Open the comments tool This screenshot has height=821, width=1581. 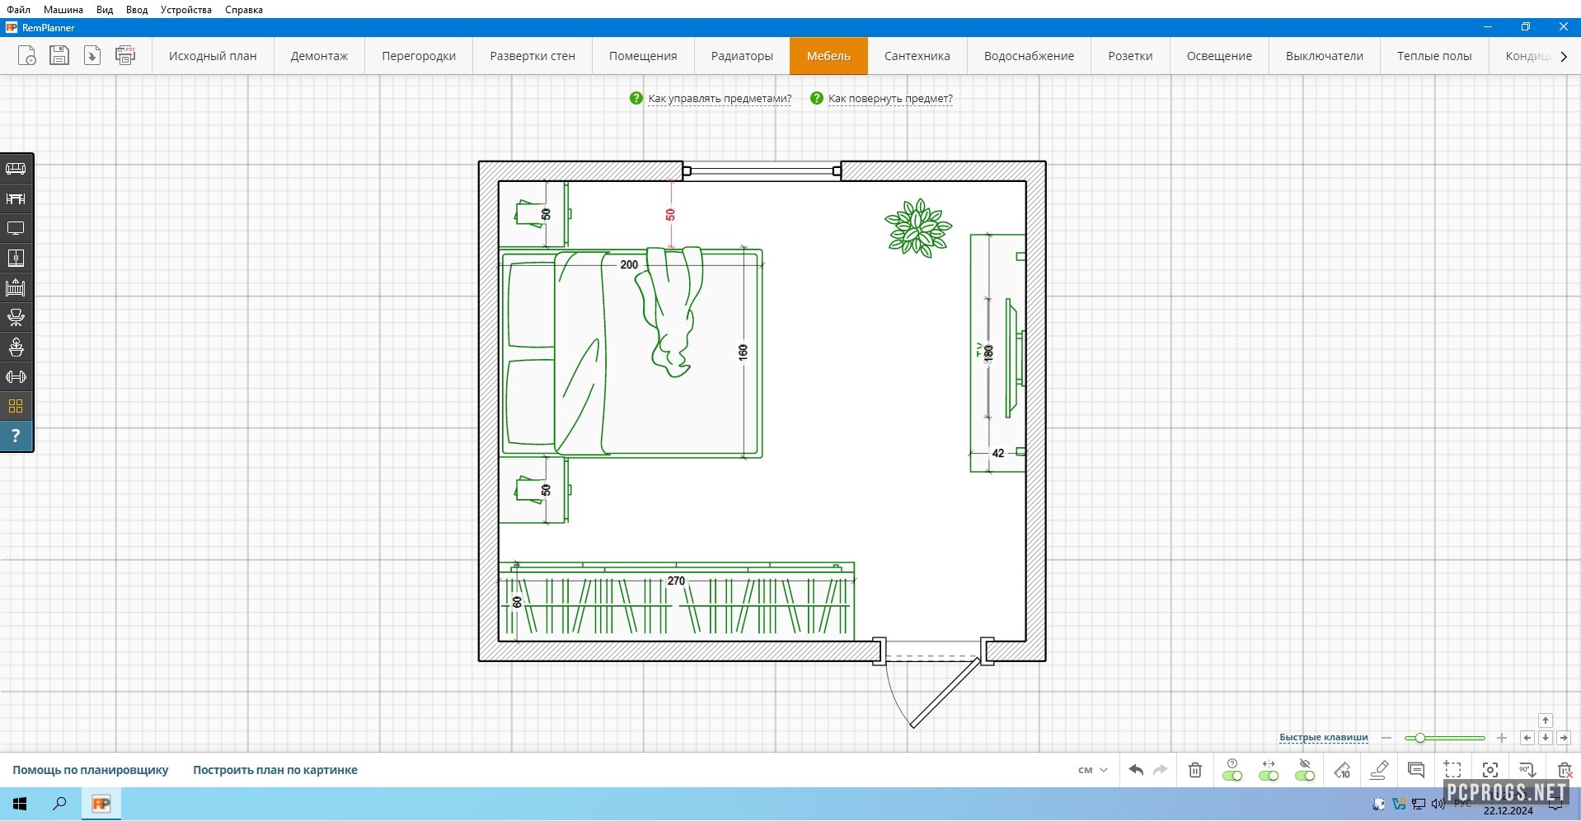point(1416,770)
